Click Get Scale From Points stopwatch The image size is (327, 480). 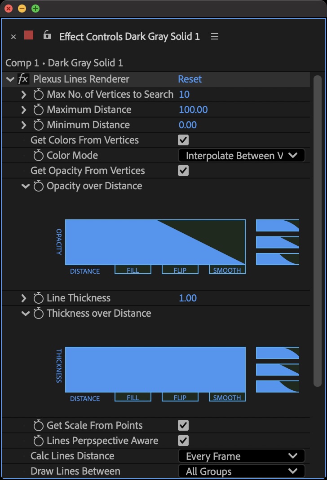(38, 425)
